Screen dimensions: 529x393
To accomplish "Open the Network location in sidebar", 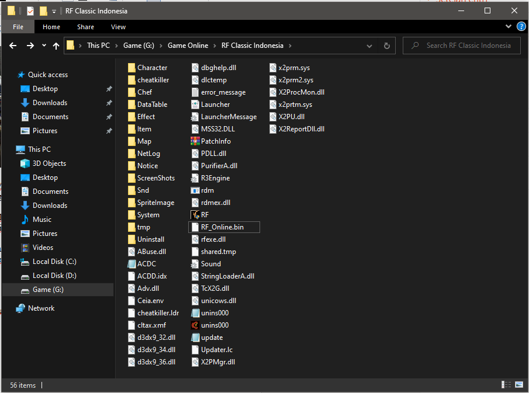I will pyautogui.click(x=41, y=308).
